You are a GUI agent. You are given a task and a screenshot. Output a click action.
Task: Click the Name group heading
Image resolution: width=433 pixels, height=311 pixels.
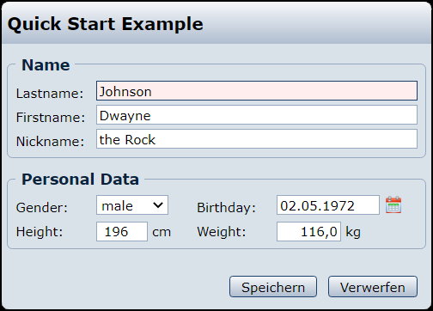tap(46, 65)
